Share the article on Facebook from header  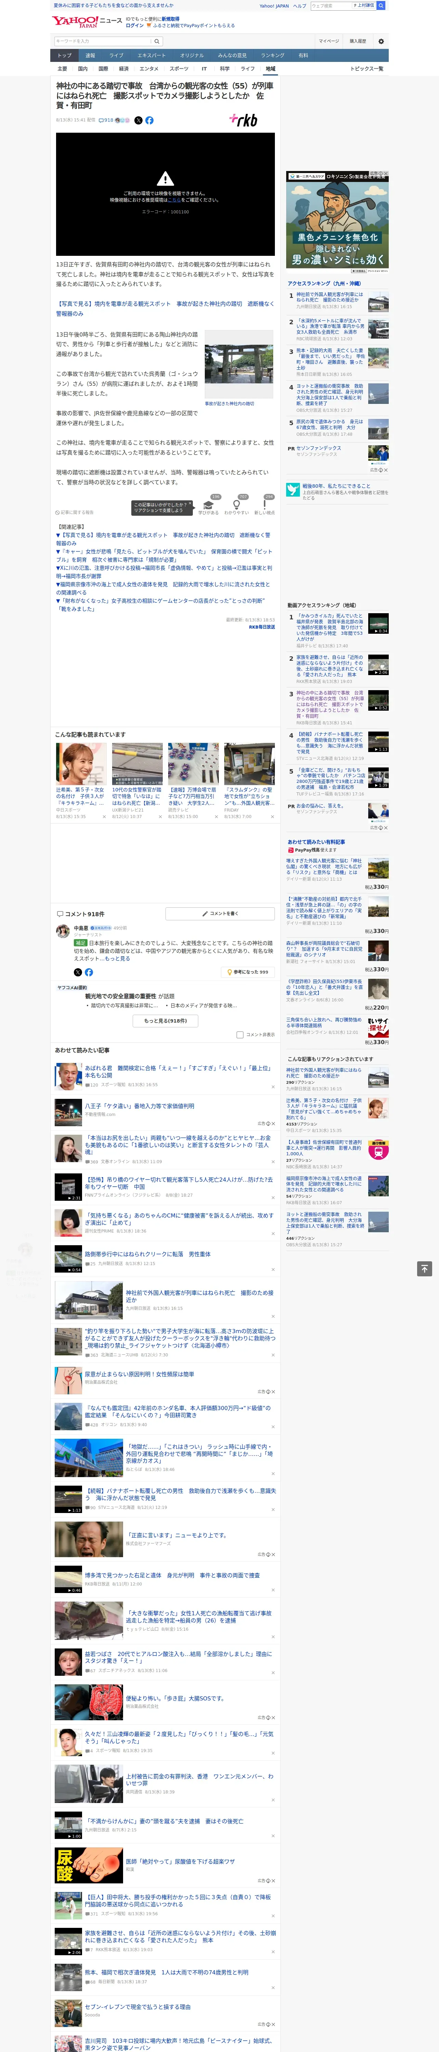point(149,120)
